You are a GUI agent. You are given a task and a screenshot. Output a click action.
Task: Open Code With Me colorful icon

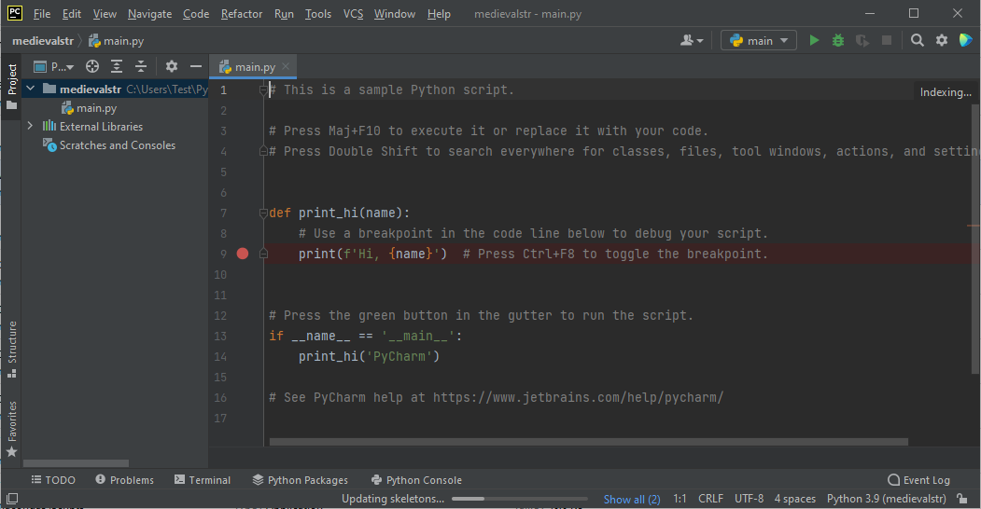point(966,41)
